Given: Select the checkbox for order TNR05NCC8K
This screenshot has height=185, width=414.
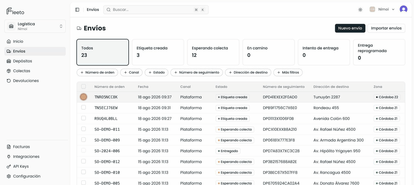Looking at the screenshot, I should (84, 97).
